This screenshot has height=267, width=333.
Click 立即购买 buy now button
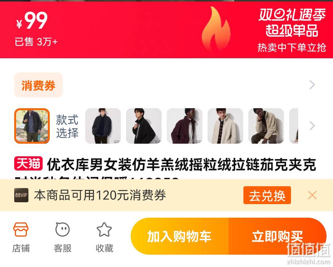[x=277, y=236]
